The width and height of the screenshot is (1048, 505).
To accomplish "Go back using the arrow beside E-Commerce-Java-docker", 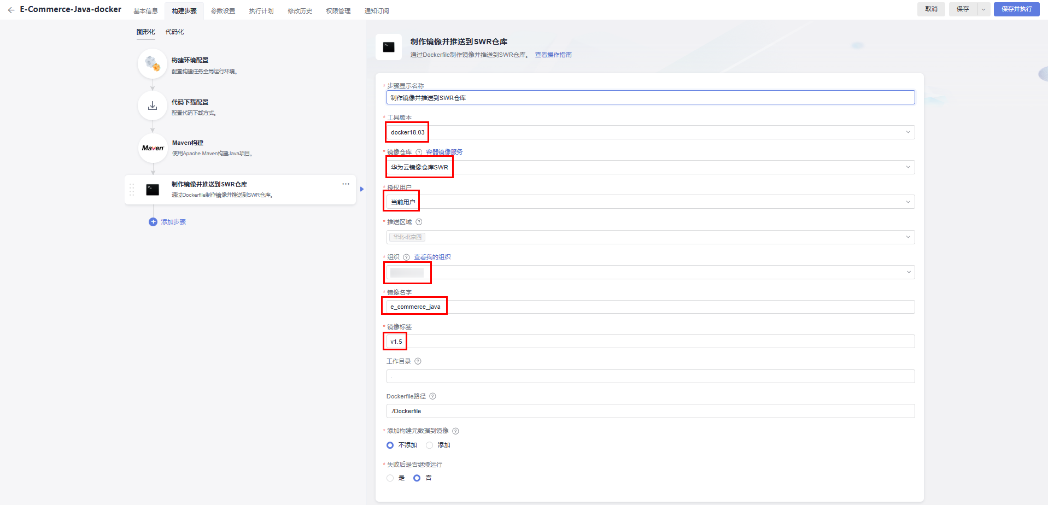I will 11,10.
